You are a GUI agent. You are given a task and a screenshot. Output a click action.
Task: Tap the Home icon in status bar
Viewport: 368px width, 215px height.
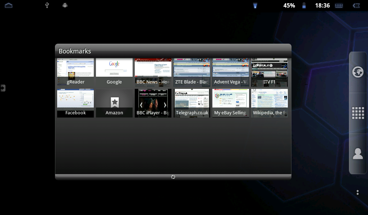9,5
